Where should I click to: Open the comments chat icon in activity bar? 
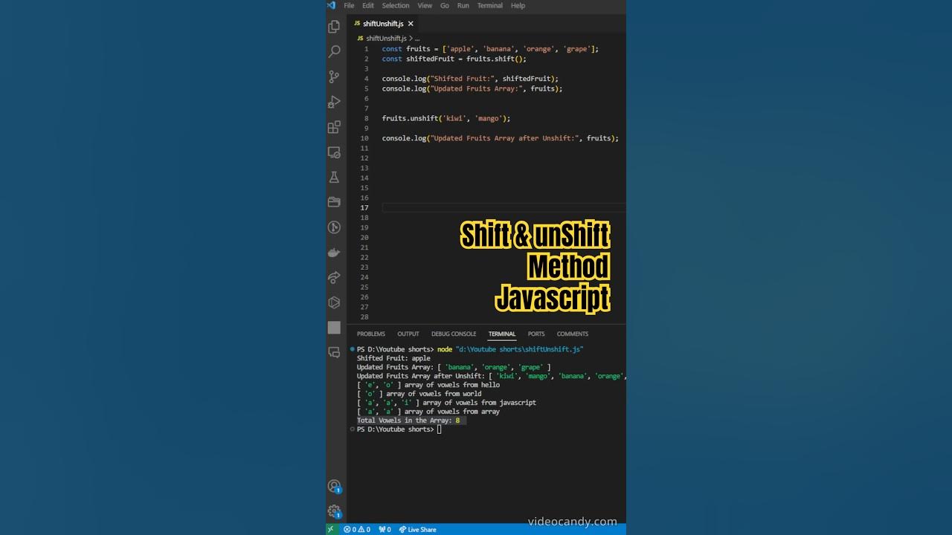[334, 352]
